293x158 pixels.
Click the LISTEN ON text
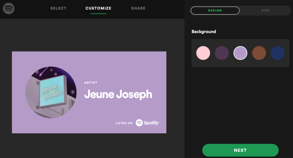[x=124, y=123]
